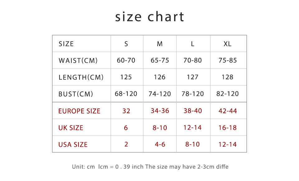299x181 pixels.
Task: Click the M column header
Action: coord(160,44)
